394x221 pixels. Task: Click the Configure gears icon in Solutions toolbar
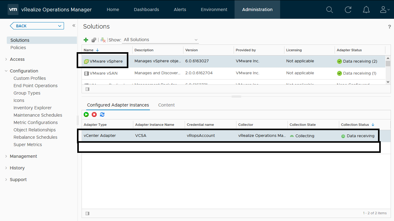pos(94,40)
